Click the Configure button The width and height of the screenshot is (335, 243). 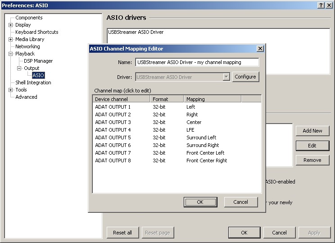pos(245,77)
